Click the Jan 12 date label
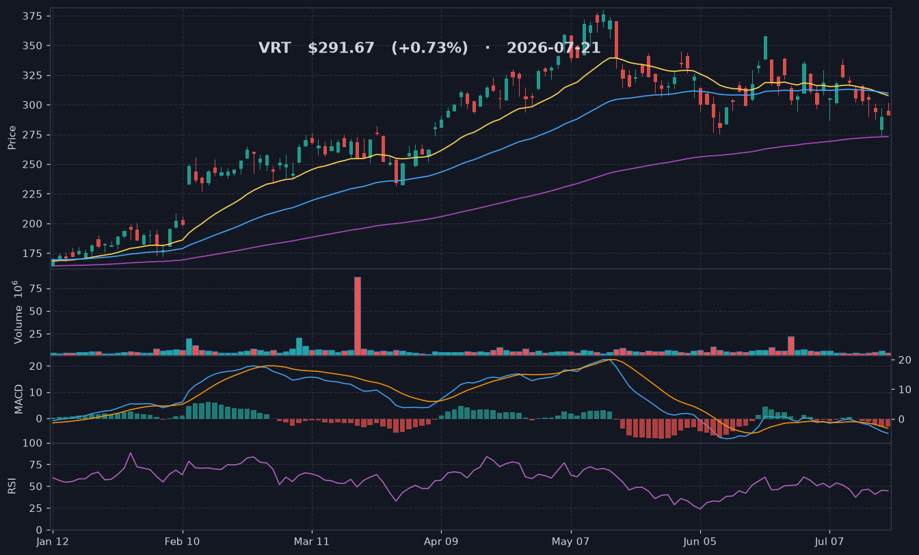Viewport: 919px width, 555px height. pyautogui.click(x=53, y=540)
